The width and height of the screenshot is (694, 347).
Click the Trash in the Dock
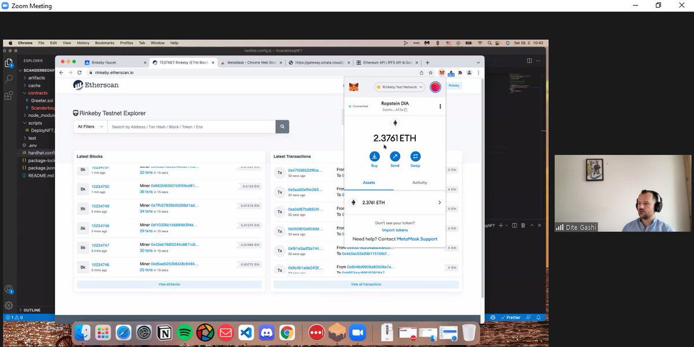pyautogui.click(x=469, y=333)
